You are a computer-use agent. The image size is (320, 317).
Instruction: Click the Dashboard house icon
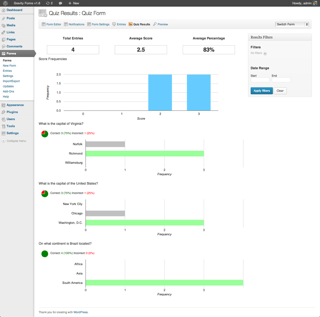[3, 10]
